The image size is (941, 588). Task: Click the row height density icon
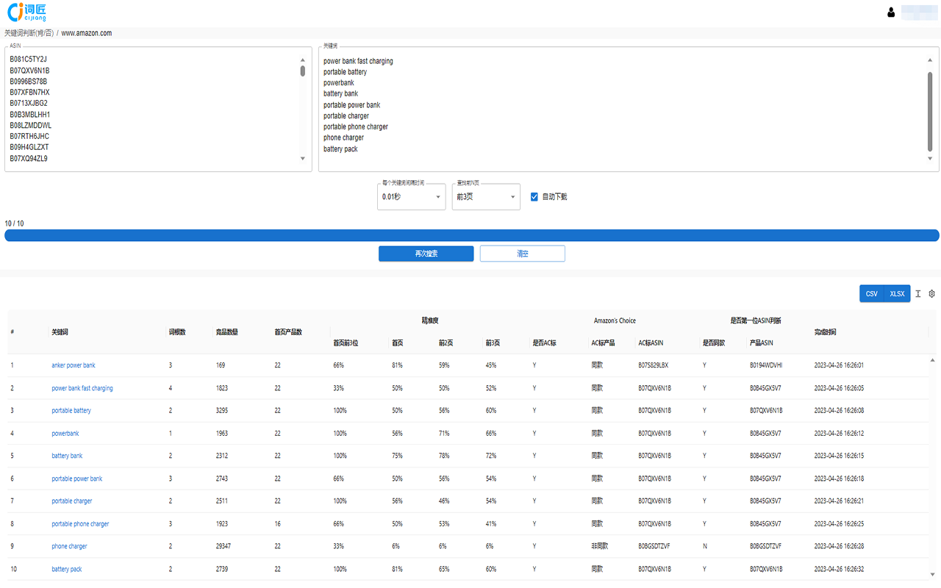(x=917, y=294)
